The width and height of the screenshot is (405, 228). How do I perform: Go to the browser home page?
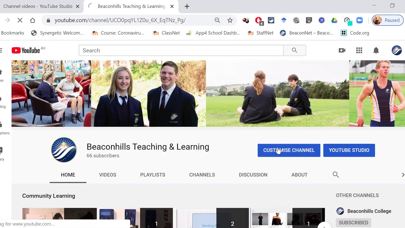(x=32, y=20)
